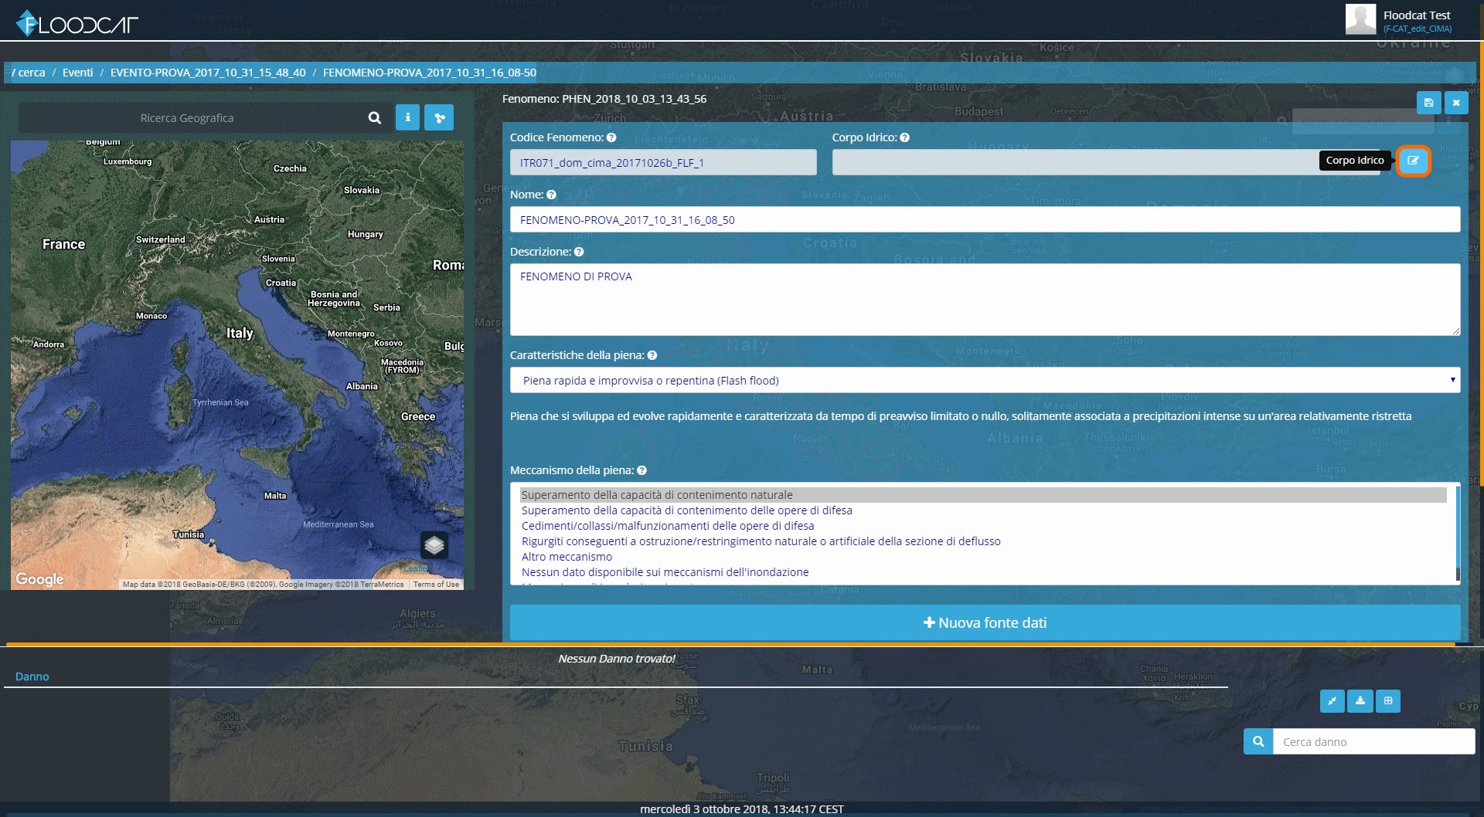Click the add-grid icon in Danno toolbar
This screenshot has width=1484, height=817.
pyautogui.click(x=1388, y=701)
